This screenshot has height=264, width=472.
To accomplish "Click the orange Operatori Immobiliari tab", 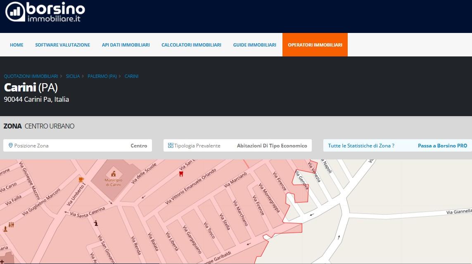I will click(x=315, y=45).
